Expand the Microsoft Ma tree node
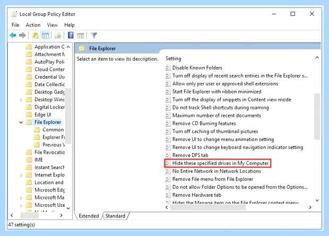The height and width of the screenshot is (236, 329). click(21, 198)
